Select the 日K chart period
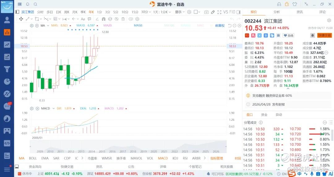This screenshot has height=177, width=334. (58, 12)
